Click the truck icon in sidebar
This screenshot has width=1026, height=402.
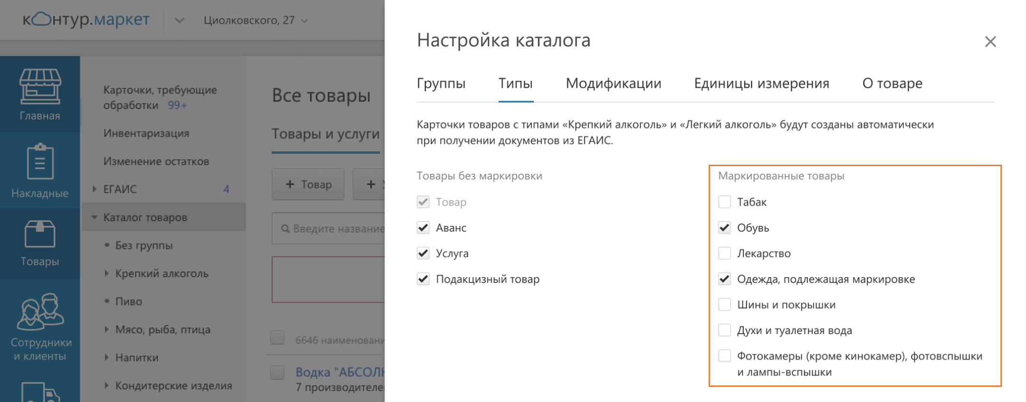[x=40, y=392]
